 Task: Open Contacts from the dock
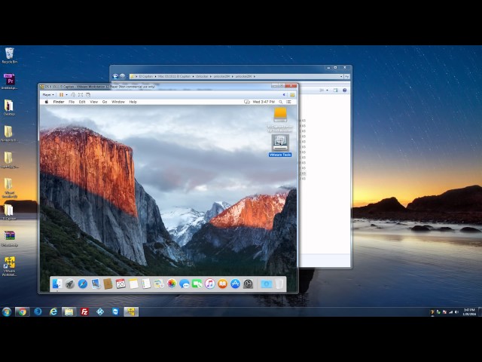click(108, 284)
